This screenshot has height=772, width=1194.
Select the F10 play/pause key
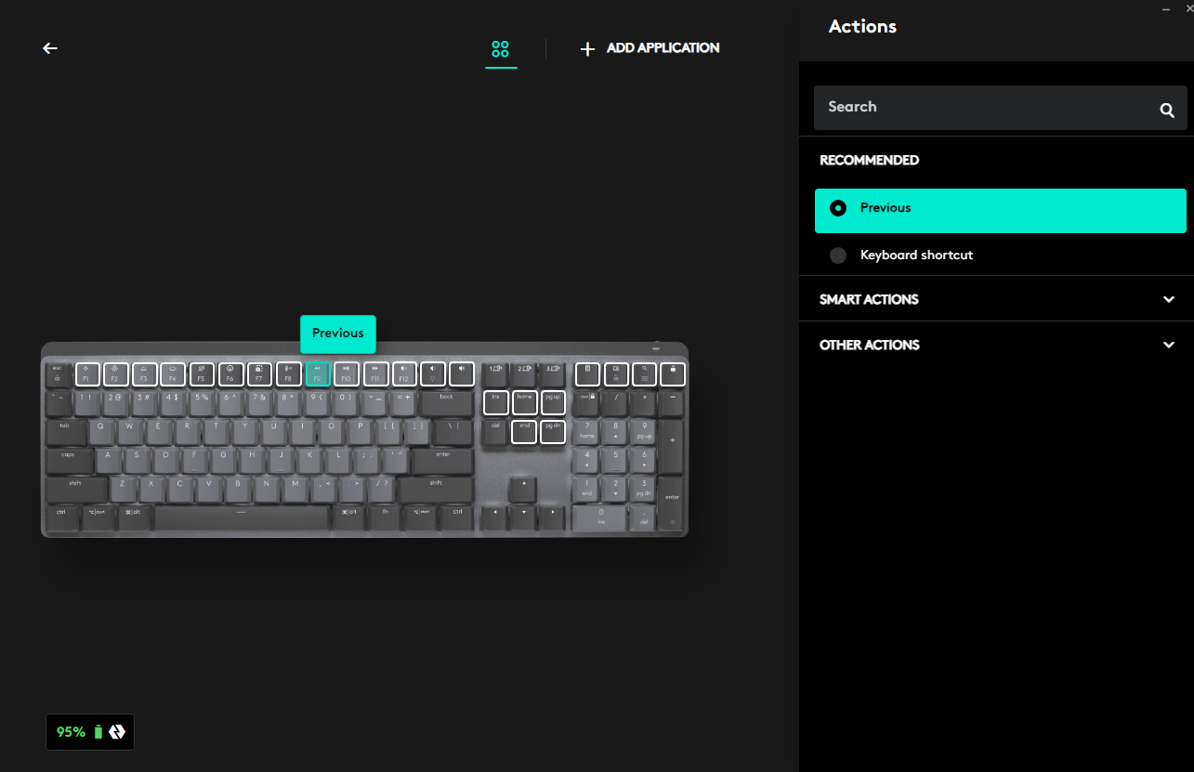[347, 374]
